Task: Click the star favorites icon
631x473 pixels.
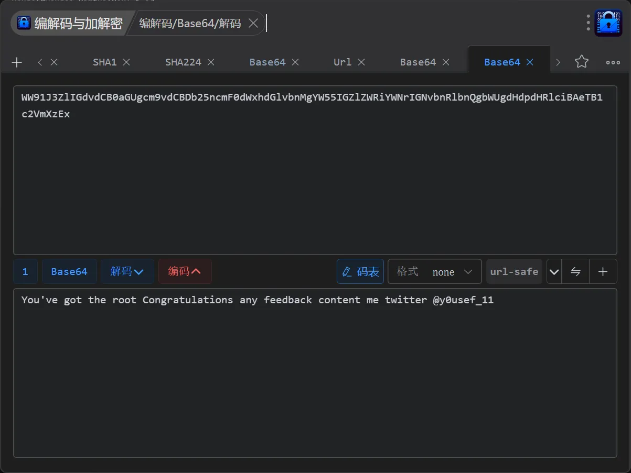Action: point(581,62)
